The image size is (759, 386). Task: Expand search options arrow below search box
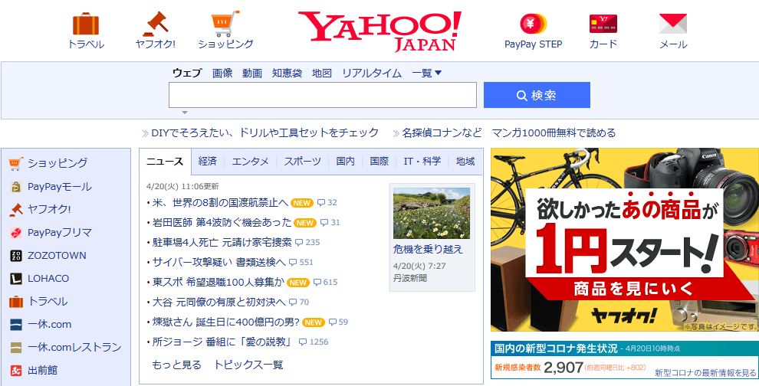(x=185, y=113)
